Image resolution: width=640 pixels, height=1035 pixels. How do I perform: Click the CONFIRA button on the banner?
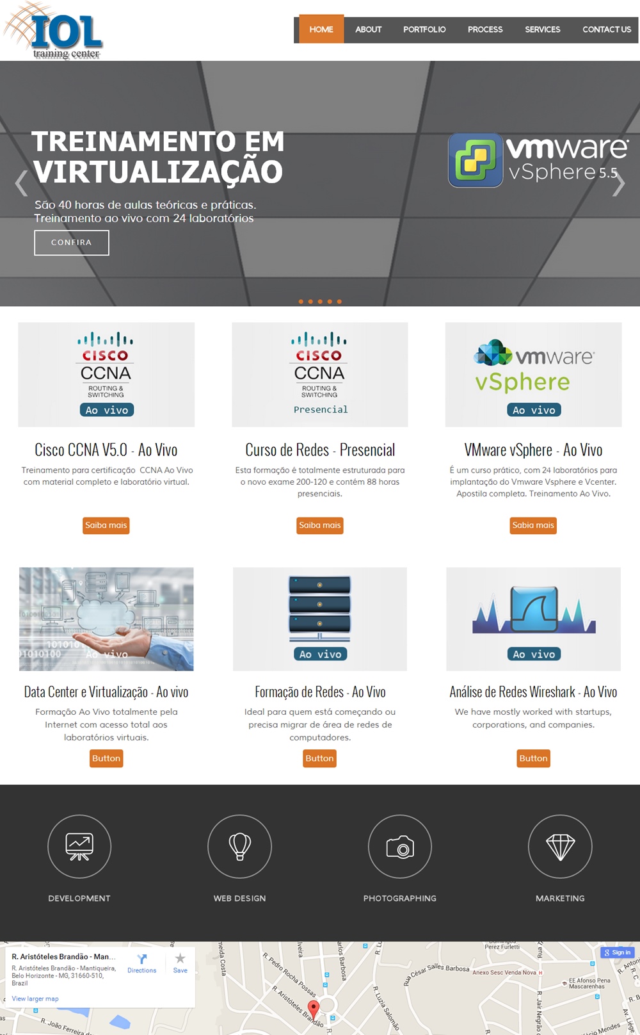(72, 243)
